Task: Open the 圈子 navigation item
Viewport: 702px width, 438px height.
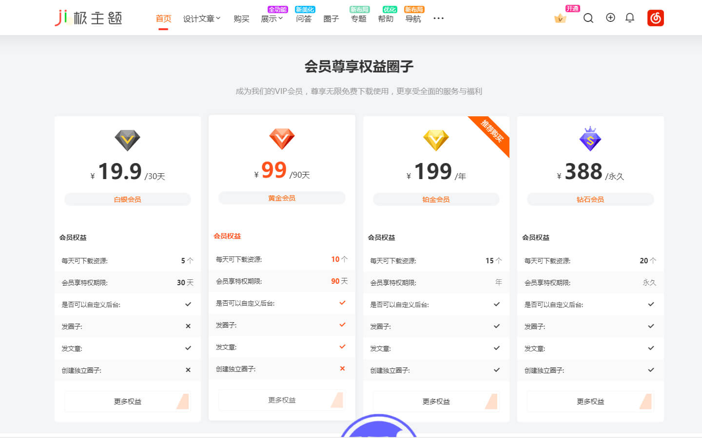Action: (331, 18)
